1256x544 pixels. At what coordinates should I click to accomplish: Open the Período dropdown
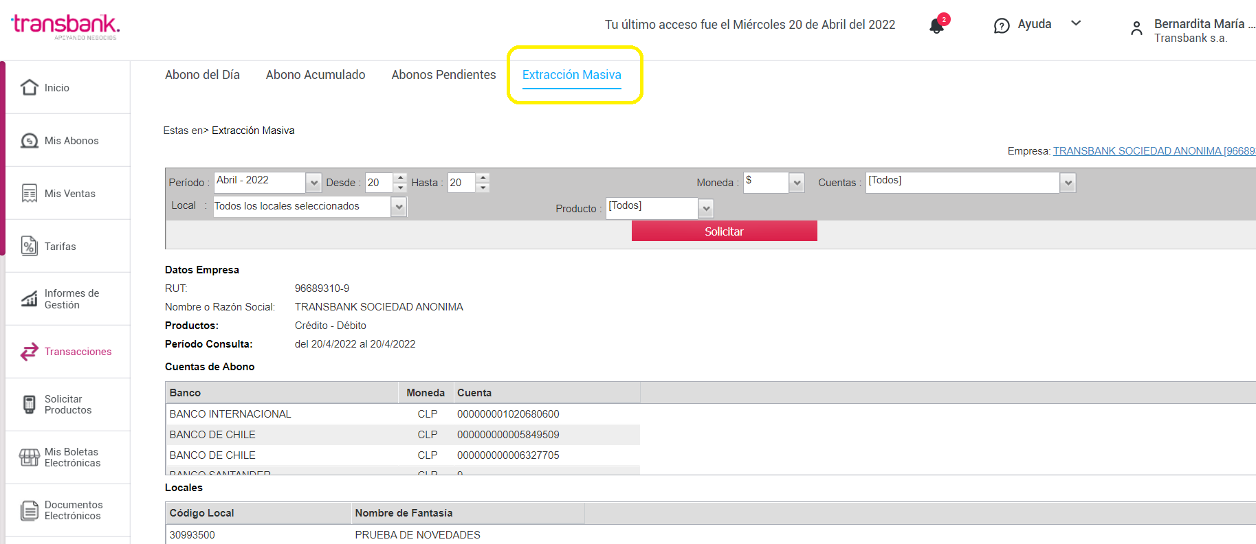coord(314,183)
